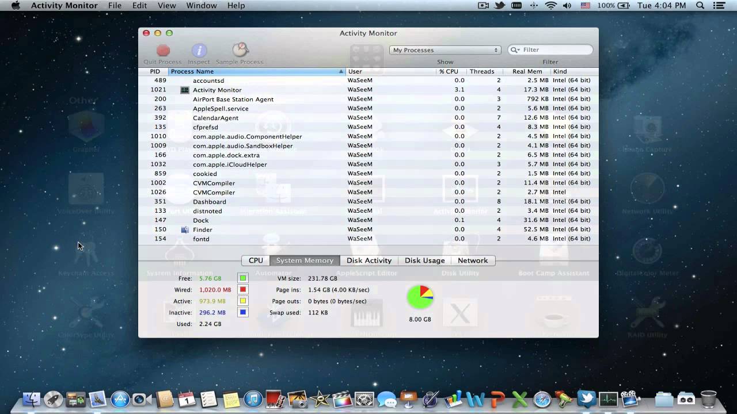Open the Trash in the Dock

tap(709, 399)
